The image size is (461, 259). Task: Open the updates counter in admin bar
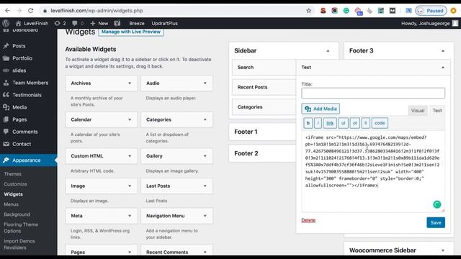[60, 23]
